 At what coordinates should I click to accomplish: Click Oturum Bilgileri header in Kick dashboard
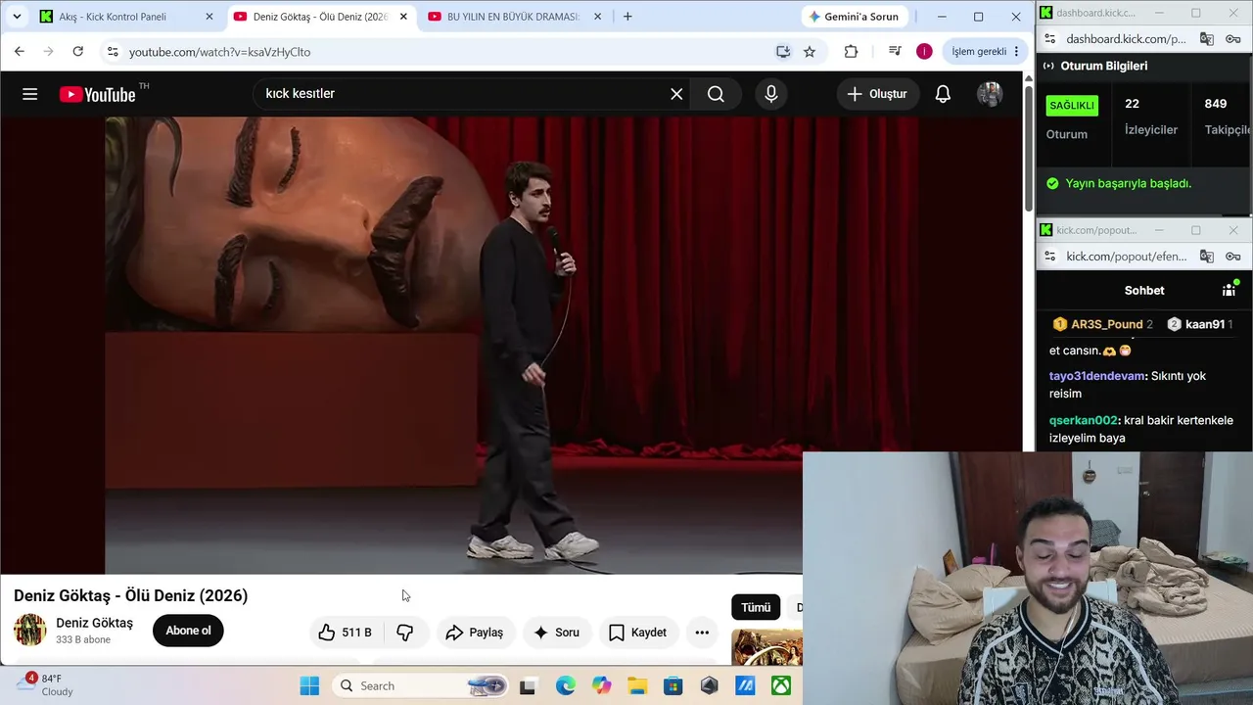click(x=1103, y=66)
